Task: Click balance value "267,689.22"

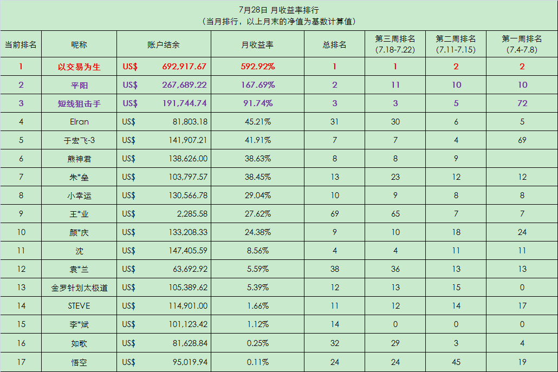Action: pos(184,85)
